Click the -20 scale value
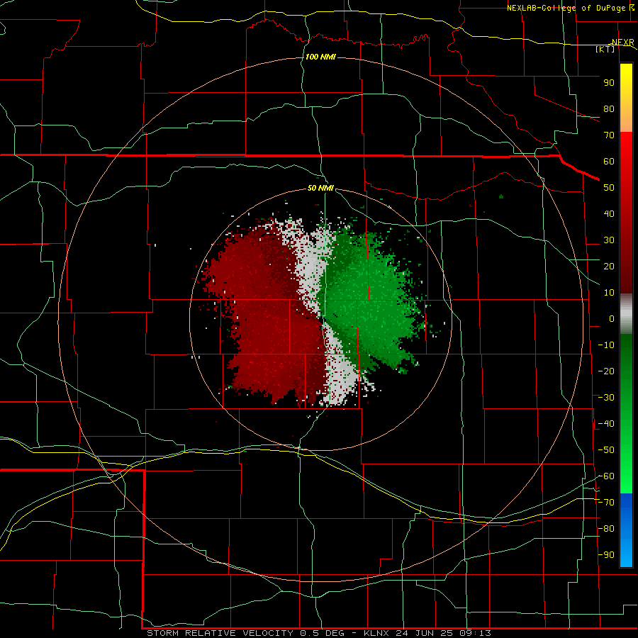Screen dimensions: 638x638 [606, 371]
